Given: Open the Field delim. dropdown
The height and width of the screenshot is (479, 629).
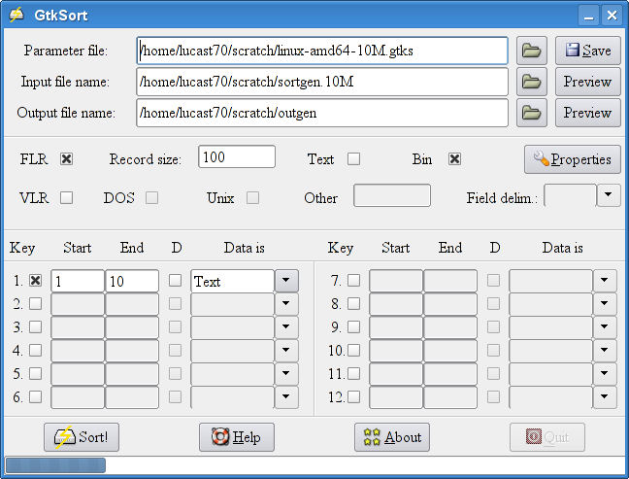Looking at the screenshot, I should pos(609,196).
